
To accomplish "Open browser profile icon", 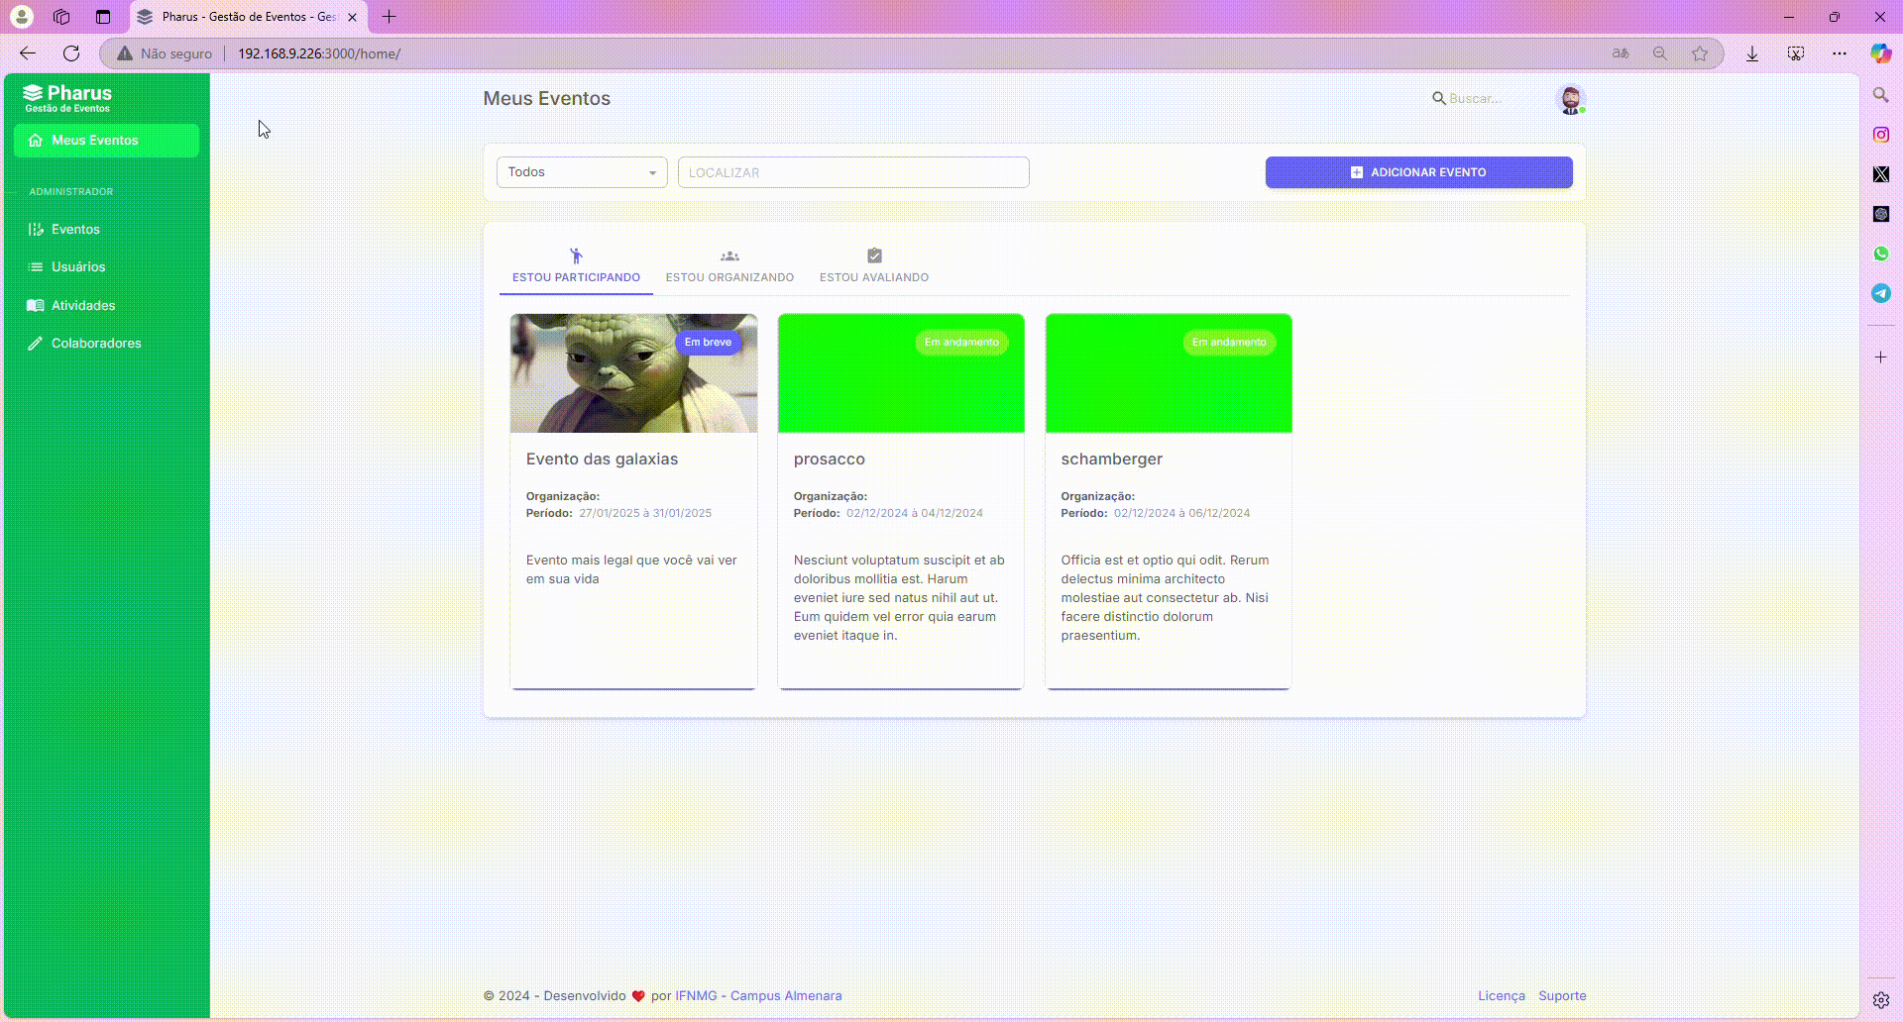I will tap(21, 17).
